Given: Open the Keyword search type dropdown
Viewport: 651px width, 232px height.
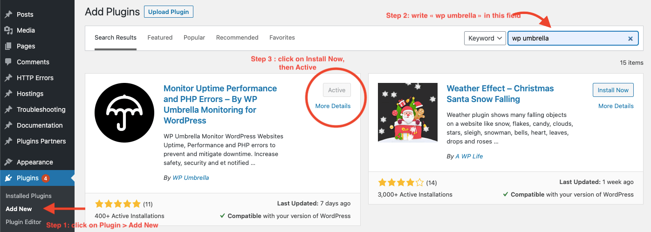Looking at the screenshot, I should (485, 38).
